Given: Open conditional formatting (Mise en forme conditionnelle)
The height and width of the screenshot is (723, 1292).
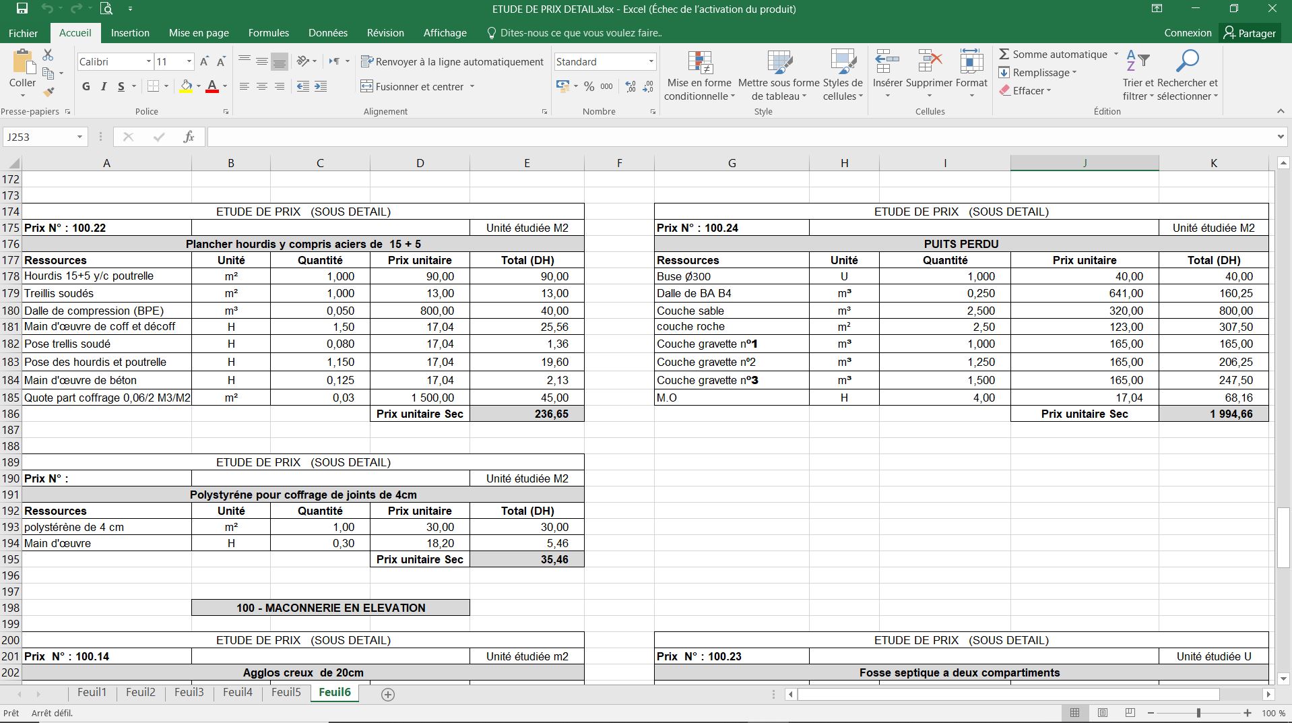Looking at the screenshot, I should pos(699,74).
